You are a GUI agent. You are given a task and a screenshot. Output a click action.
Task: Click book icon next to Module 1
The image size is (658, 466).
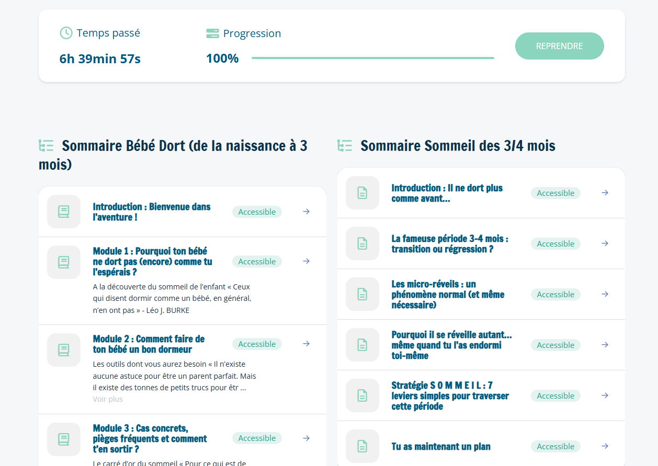click(x=64, y=262)
